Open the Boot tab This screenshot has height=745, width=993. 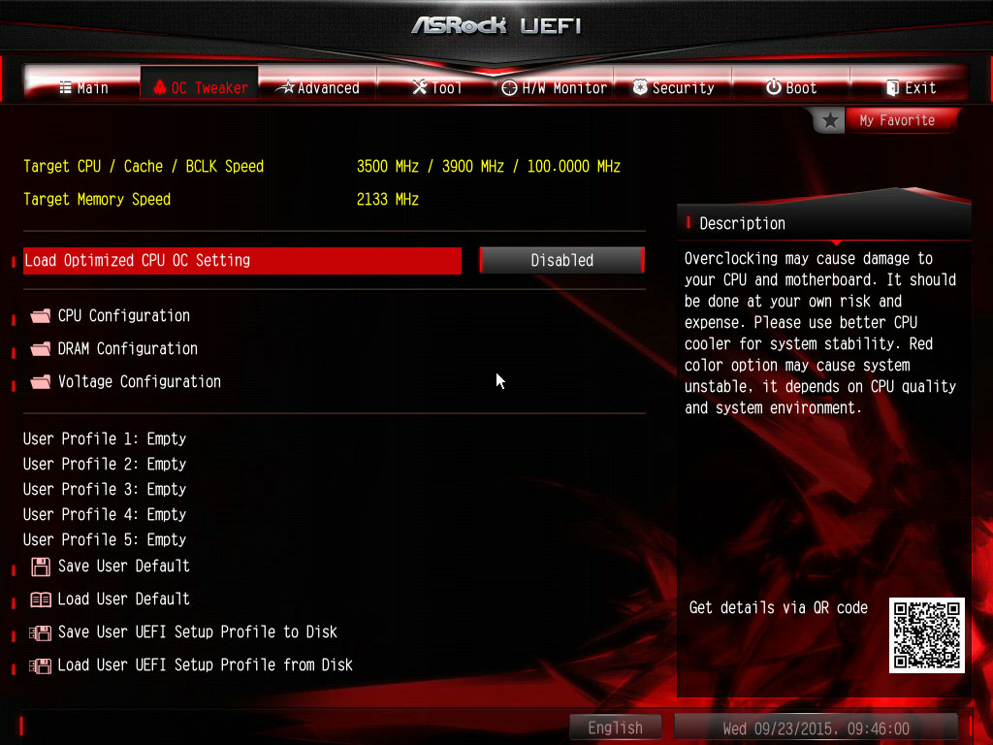(x=791, y=87)
